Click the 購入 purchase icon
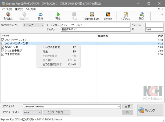This screenshot has height=122, width=165. pos(142,16)
